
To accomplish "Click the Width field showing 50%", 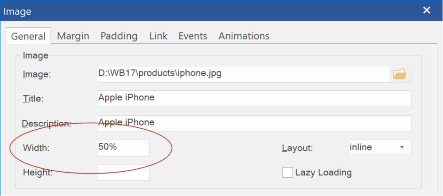I will click(x=123, y=148).
